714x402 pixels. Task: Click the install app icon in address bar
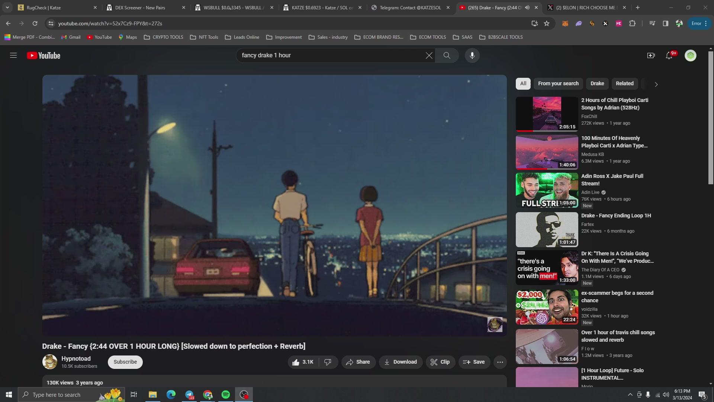tap(535, 23)
